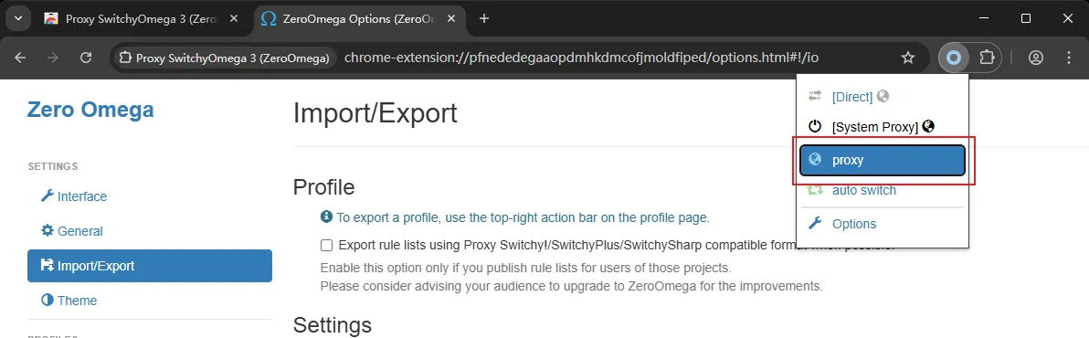Viewport: 1089px width, 338px height.
Task: Minimize the Chrome window
Action: [x=984, y=19]
